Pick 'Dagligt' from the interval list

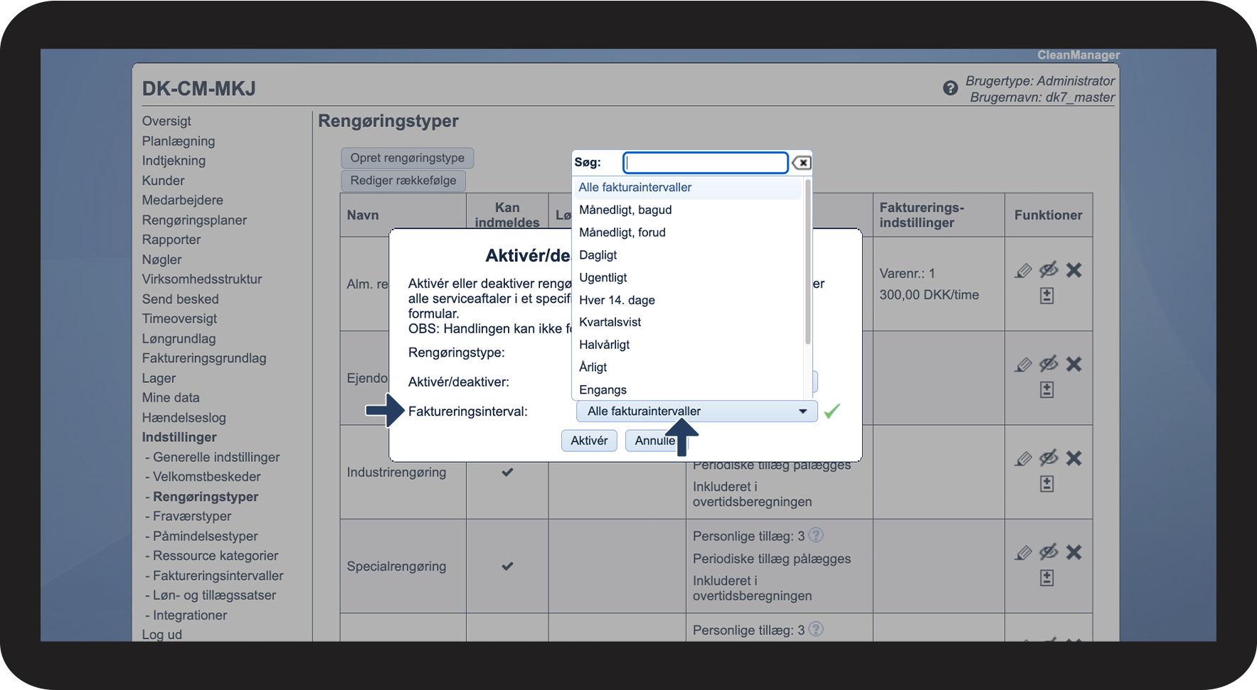click(687, 255)
